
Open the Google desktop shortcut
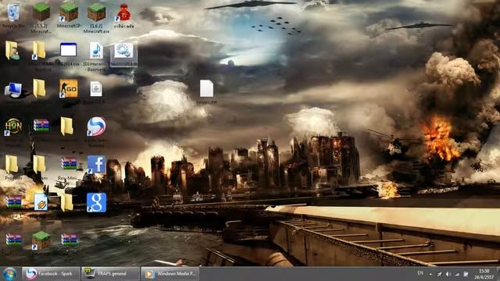(96, 202)
